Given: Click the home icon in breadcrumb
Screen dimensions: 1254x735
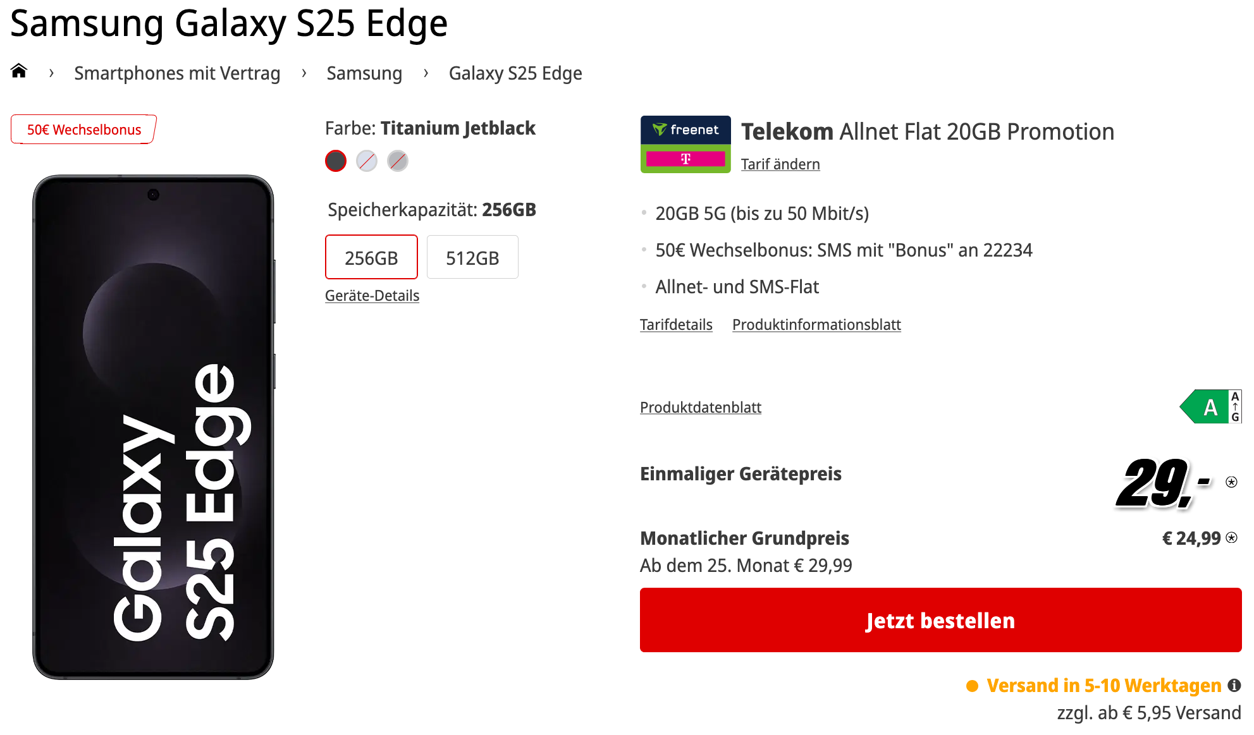Looking at the screenshot, I should pyautogui.click(x=19, y=71).
